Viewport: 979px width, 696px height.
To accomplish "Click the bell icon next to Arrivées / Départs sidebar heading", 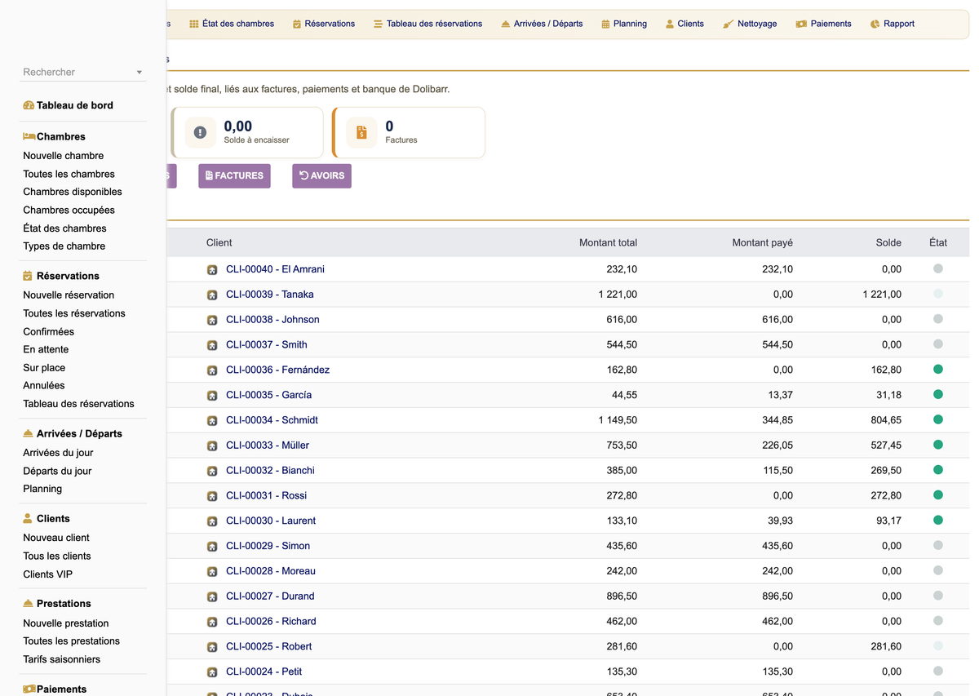I will tap(28, 433).
